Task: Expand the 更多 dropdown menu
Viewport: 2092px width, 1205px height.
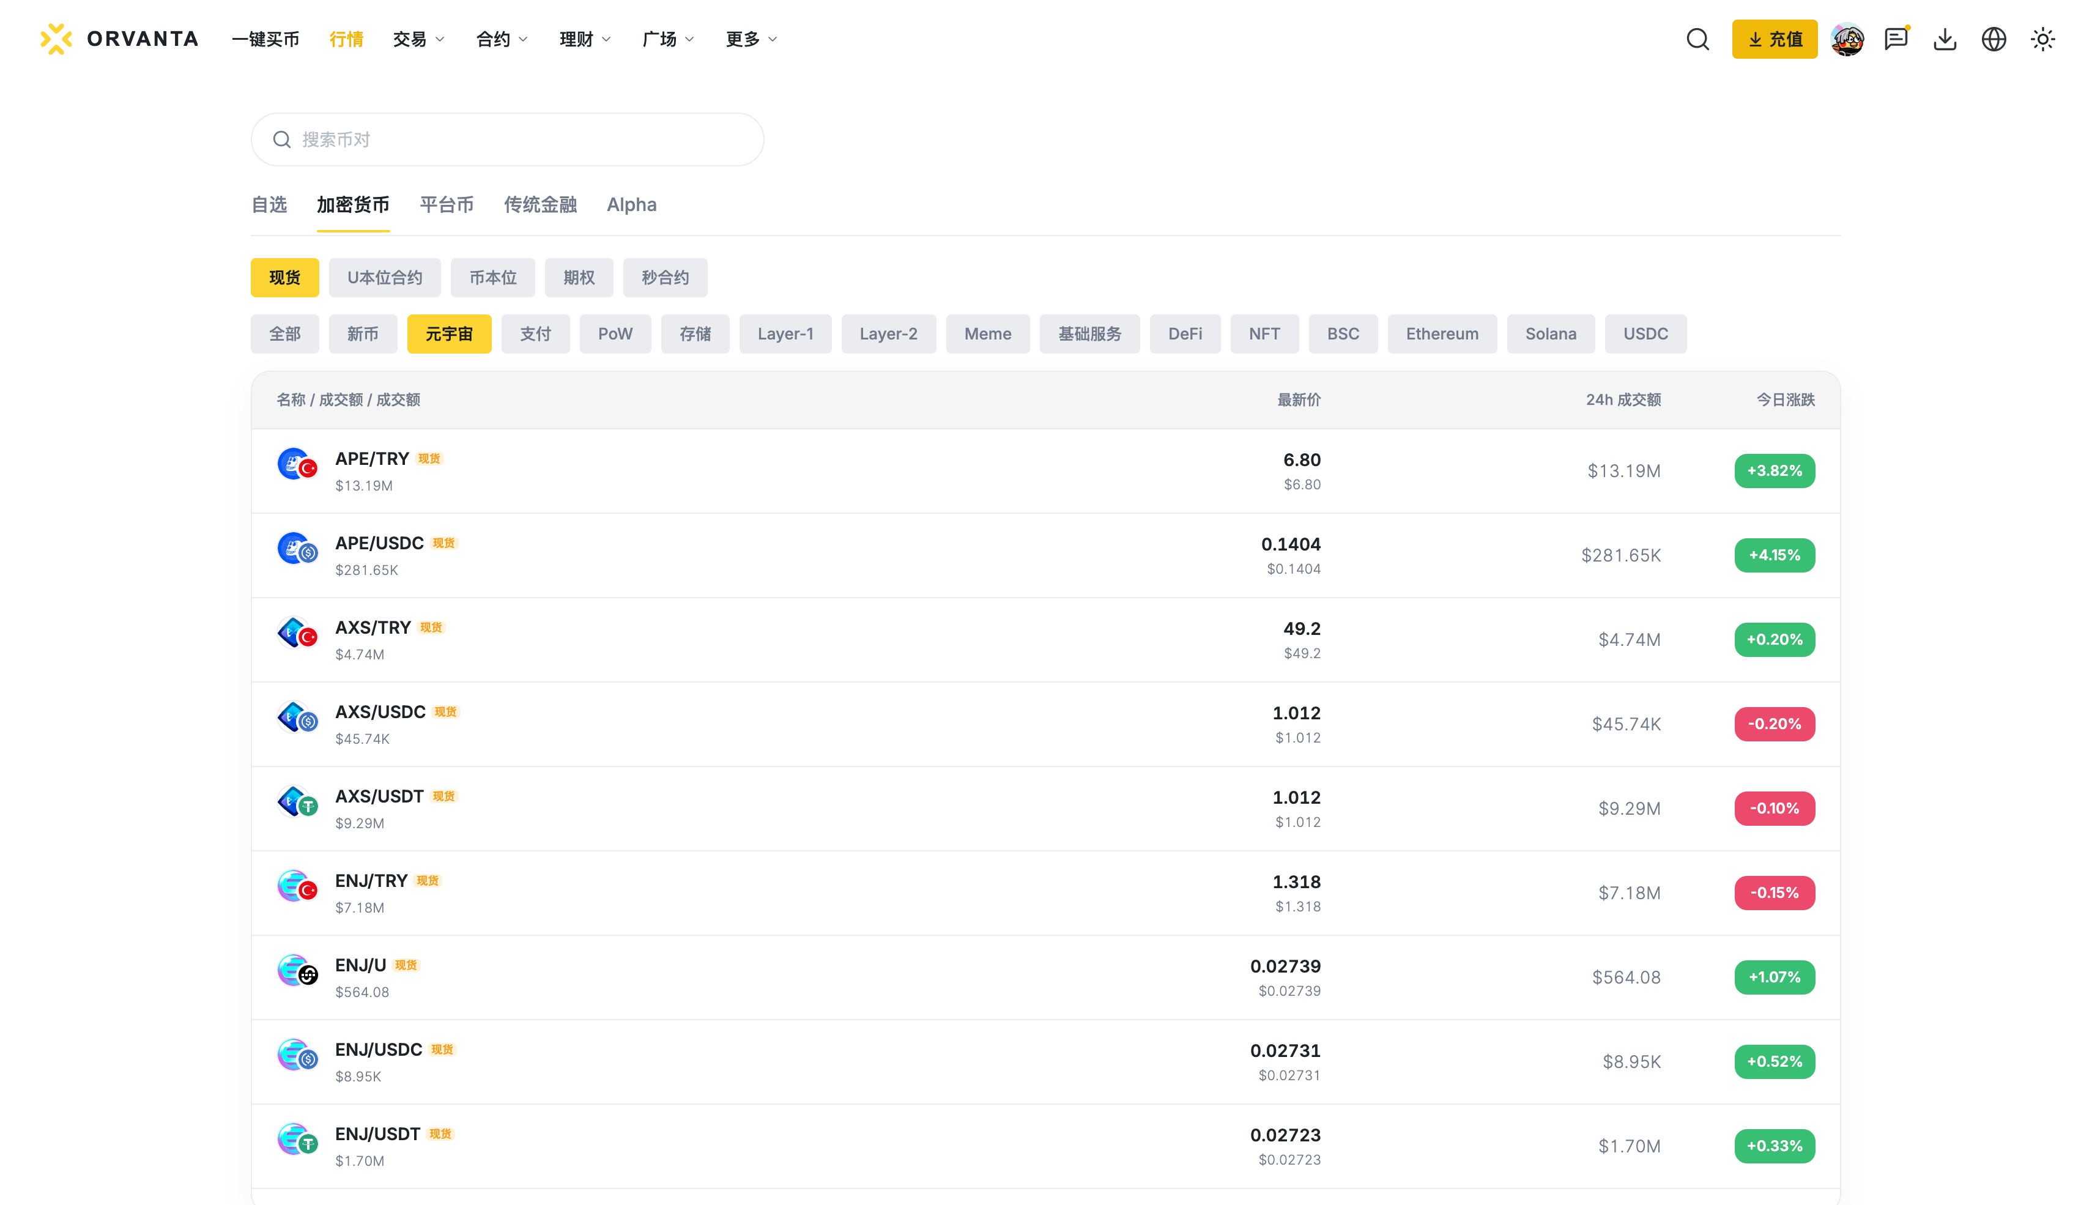Action: (x=751, y=39)
